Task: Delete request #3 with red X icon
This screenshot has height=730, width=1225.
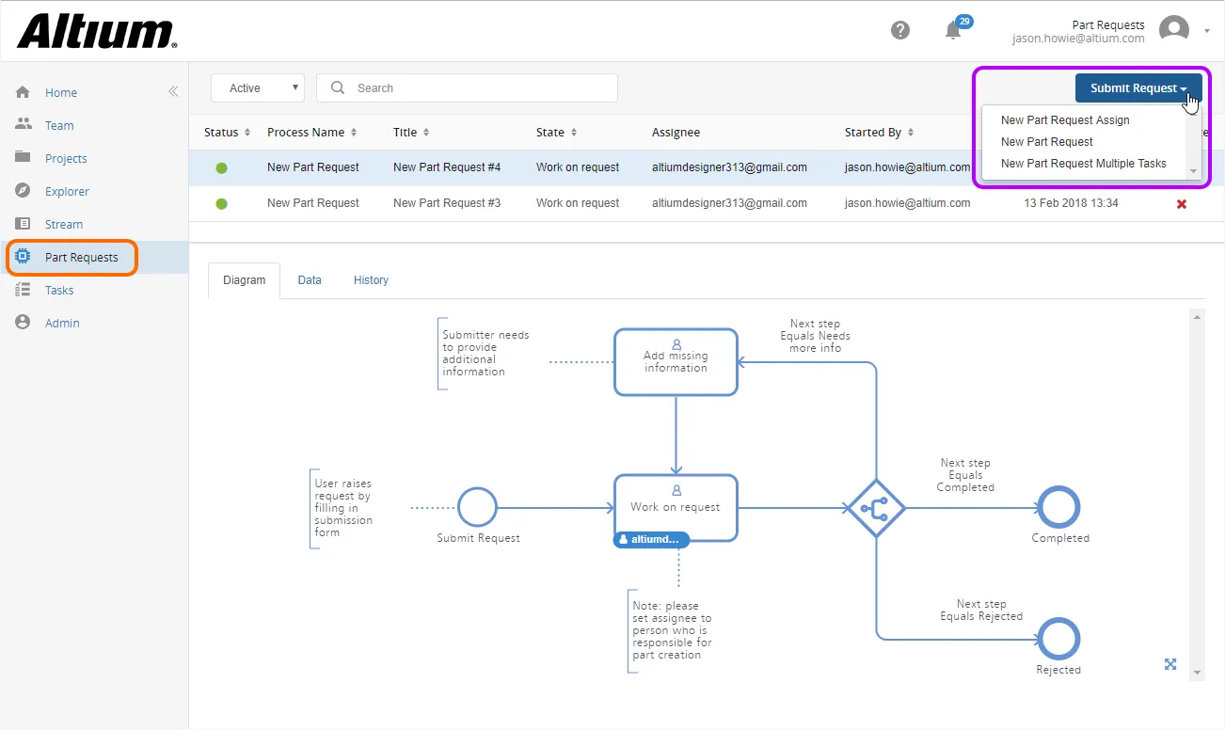Action: click(1182, 203)
